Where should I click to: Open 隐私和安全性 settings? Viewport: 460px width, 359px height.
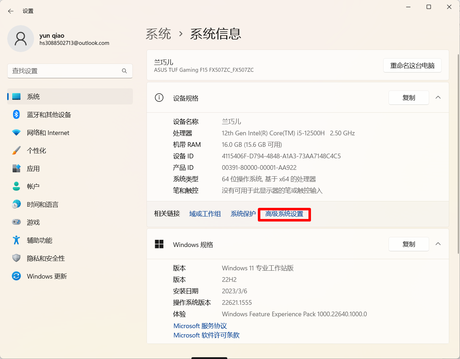70,258
